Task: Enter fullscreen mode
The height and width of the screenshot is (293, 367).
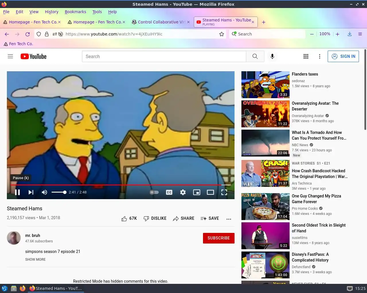Action: pos(224,192)
